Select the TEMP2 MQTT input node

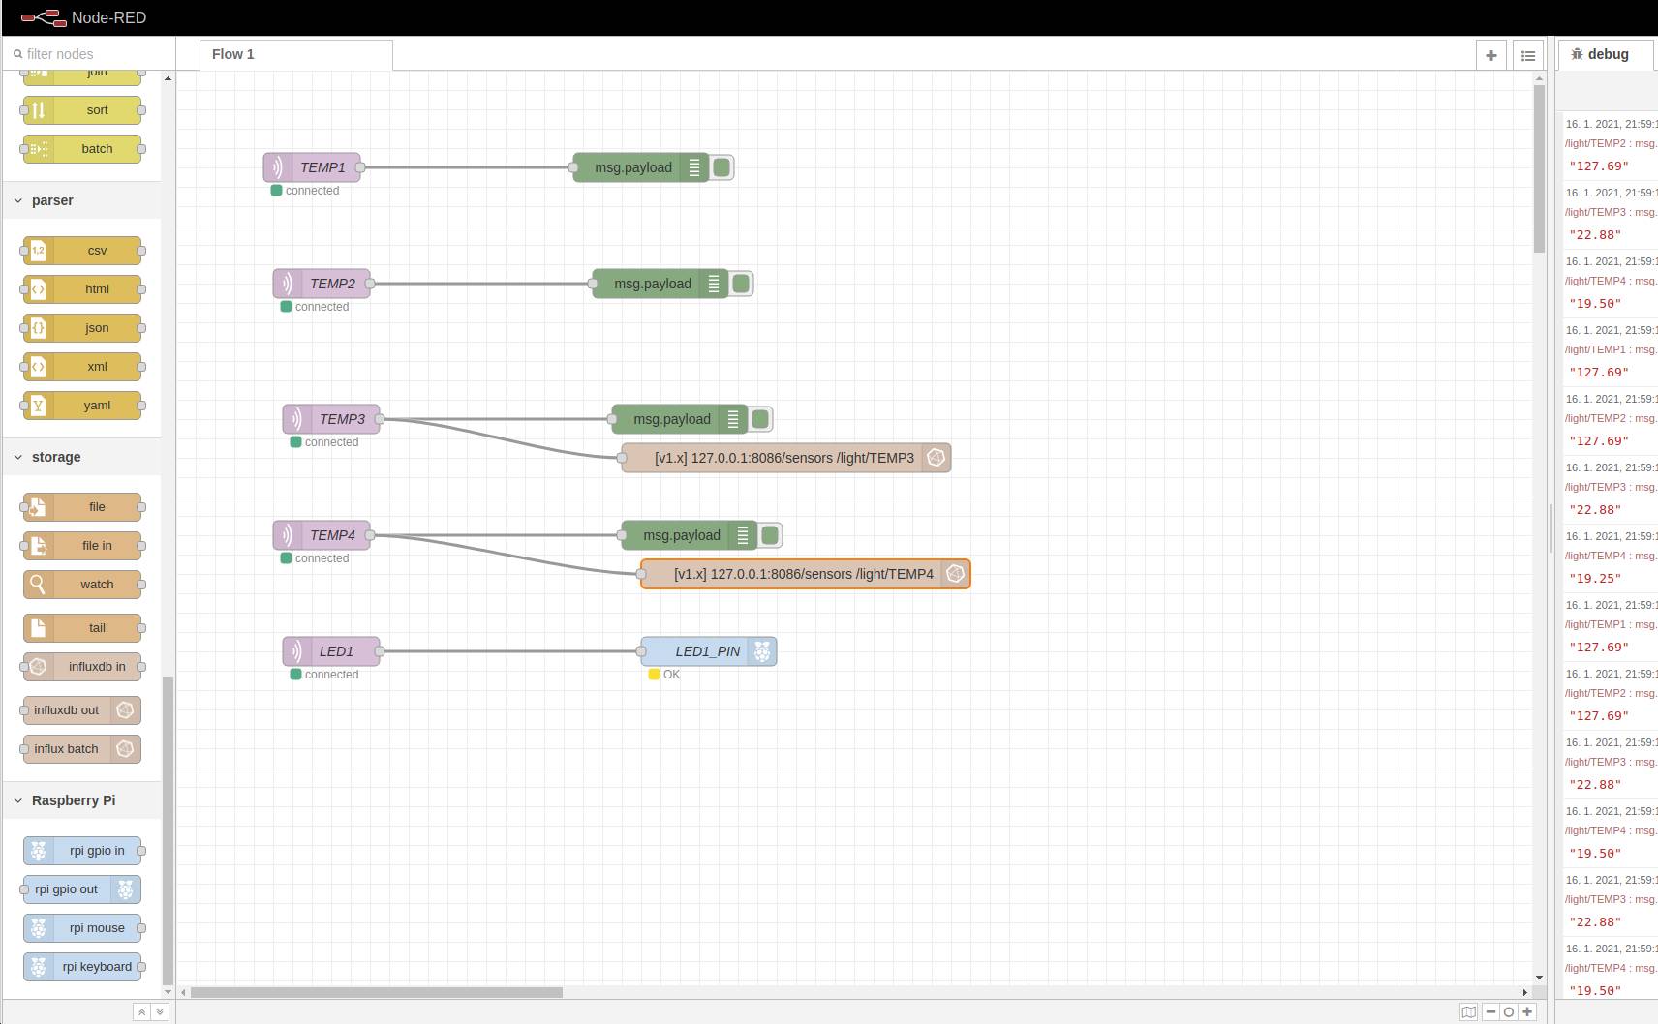point(331,284)
